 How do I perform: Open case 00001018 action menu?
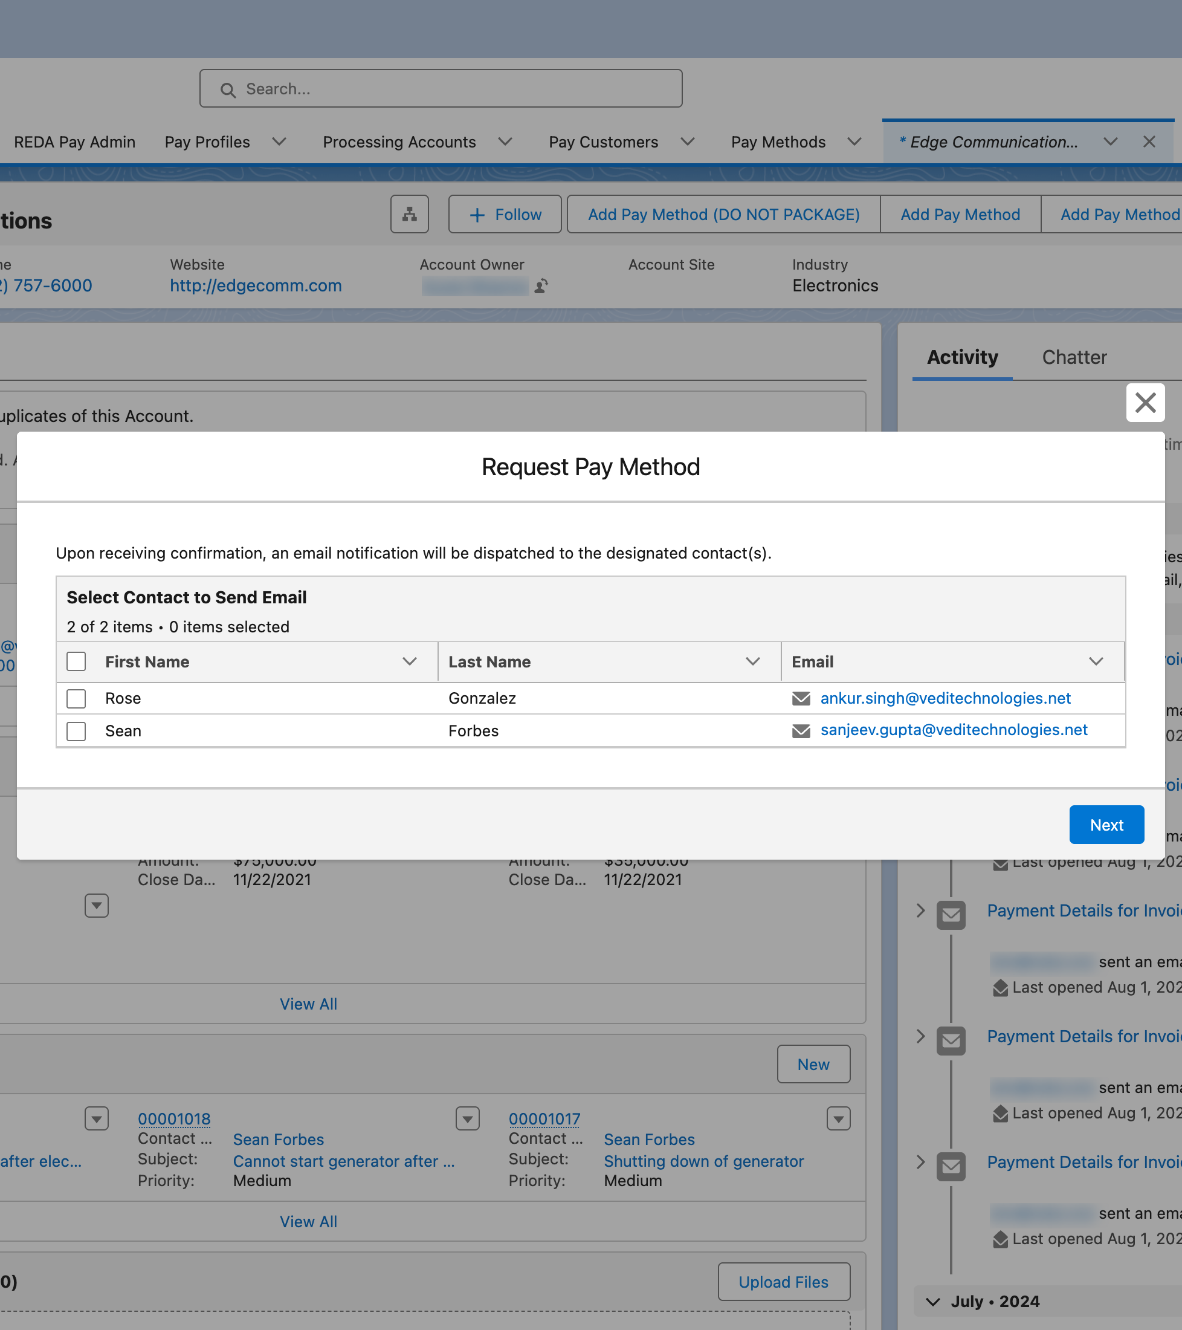[467, 1118]
